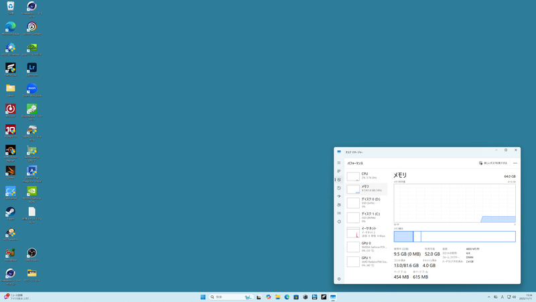Open File Explorer from taskbar
The width and height of the screenshot is (536, 302).
click(277, 297)
